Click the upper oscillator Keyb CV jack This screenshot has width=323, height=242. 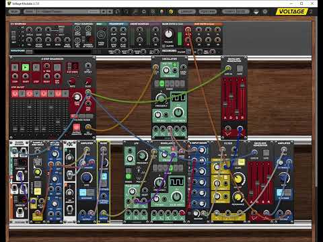pos(155,67)
